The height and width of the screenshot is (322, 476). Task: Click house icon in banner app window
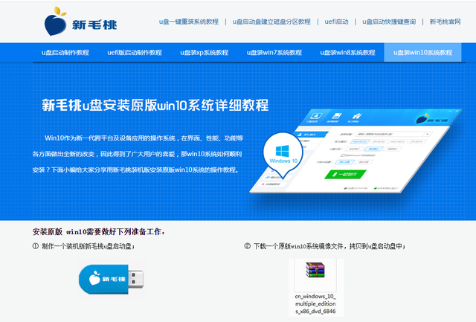pyautogui.click(x=356, y=117)
